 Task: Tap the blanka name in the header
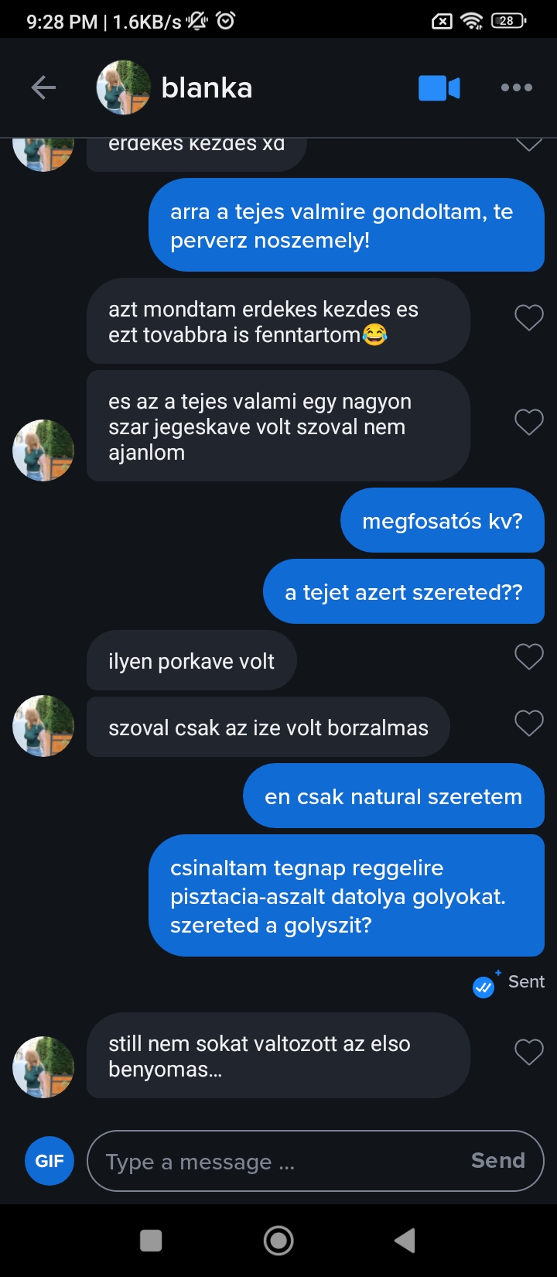207,88
